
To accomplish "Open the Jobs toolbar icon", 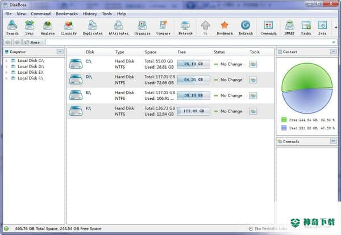I will click(322, 28).
